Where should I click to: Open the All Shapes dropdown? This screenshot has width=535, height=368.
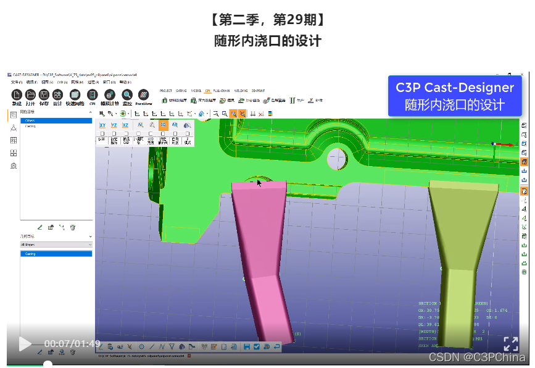[x=56, y=245]
